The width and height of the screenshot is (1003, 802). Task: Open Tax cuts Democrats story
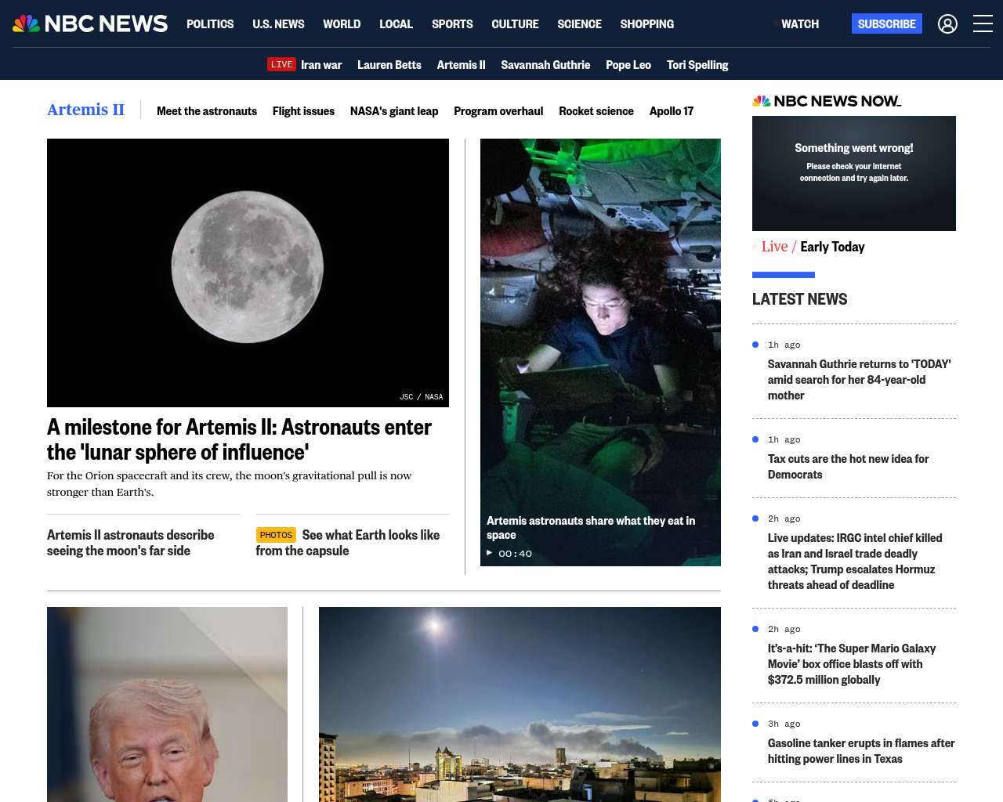pos(849,467)
